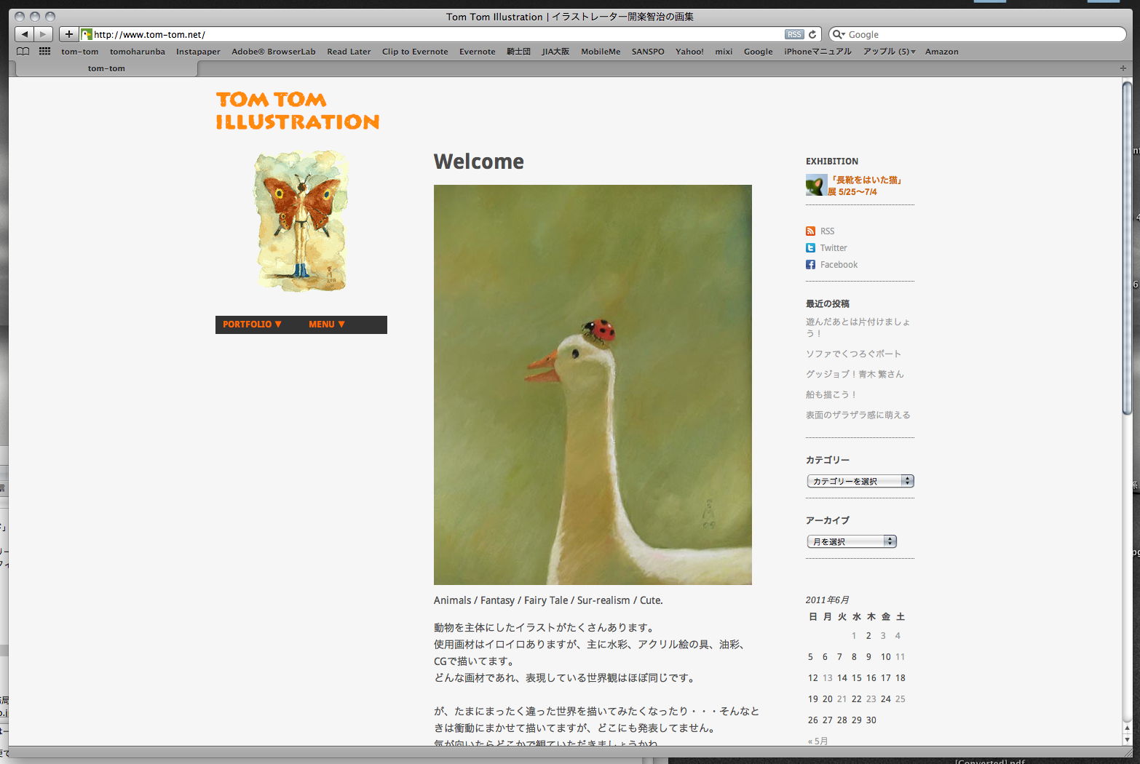Viewport: 1140px width, 764px height.
Task: Open the Google bookmark in bookmarks bar
Action: pos(758,52)
